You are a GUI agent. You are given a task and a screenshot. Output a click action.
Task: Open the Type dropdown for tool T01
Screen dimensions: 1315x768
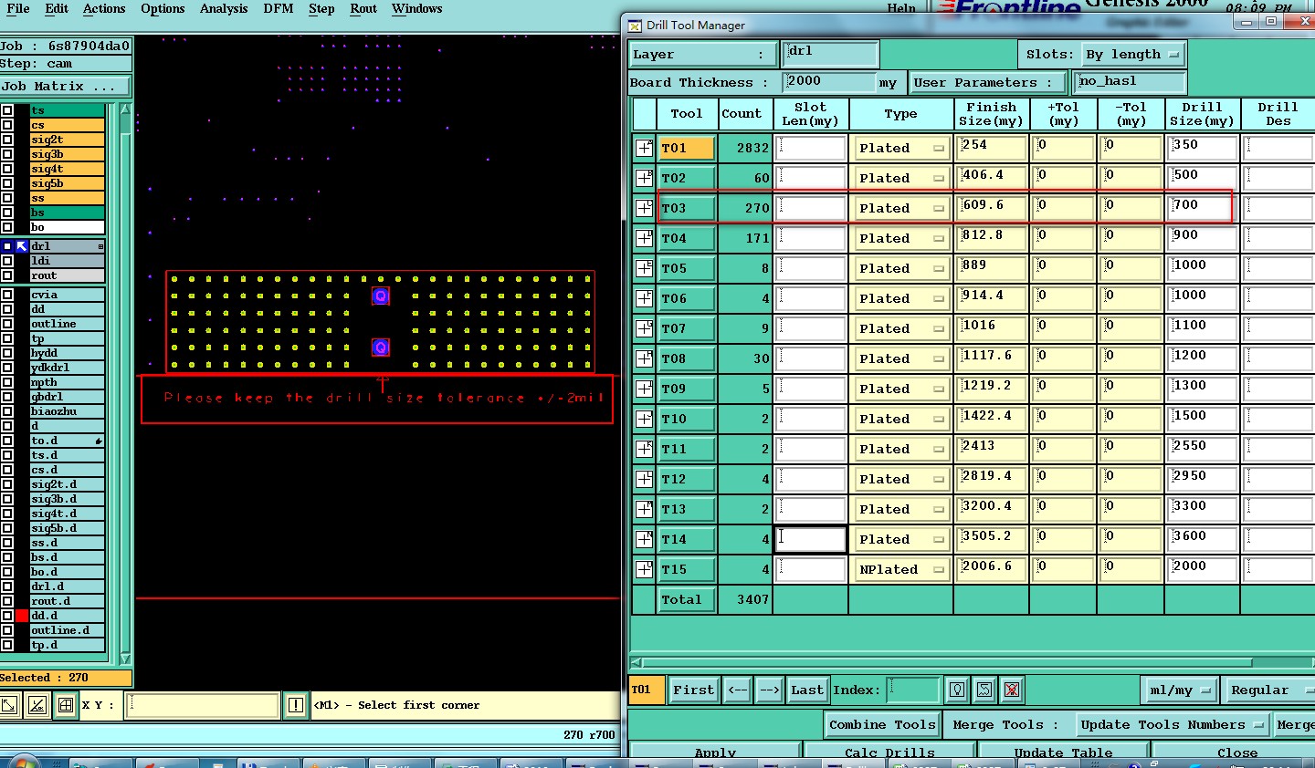tap(901, 148)
